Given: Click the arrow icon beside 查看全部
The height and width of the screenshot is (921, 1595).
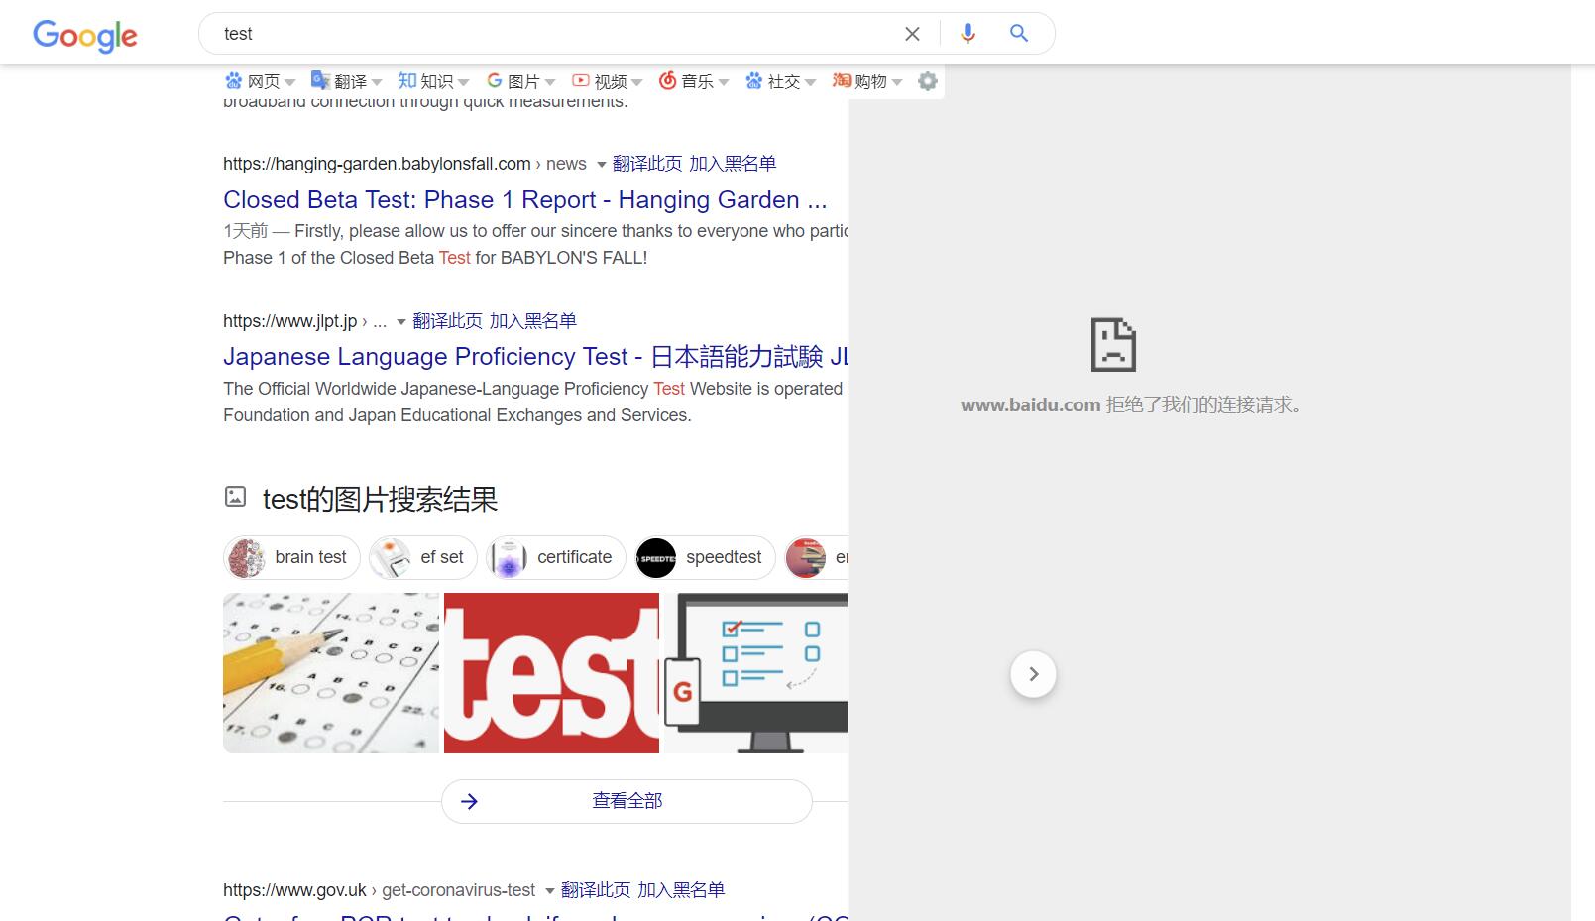Looking at the screenshot, I should 470,801.
